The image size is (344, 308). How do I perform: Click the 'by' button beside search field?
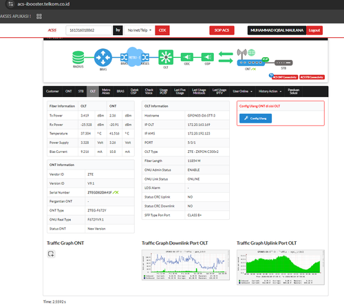pos(118,30)
